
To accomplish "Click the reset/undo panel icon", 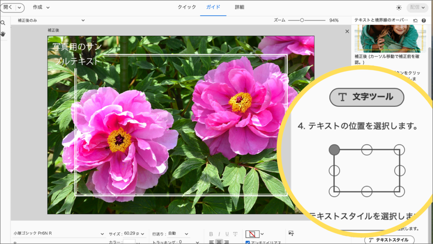I will point(415,20).
